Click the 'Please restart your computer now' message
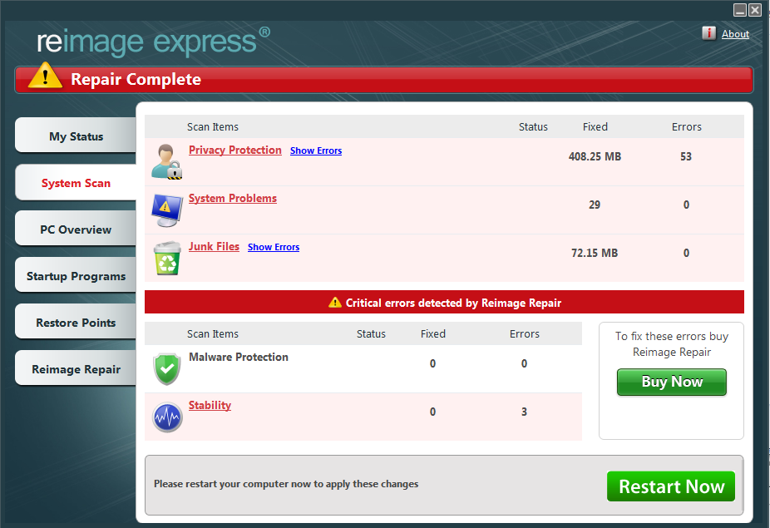This screenshot has height=528, width=770. (286, 484)
